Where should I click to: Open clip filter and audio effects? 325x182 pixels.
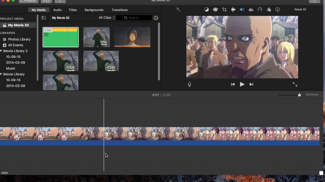click(269, 10)
